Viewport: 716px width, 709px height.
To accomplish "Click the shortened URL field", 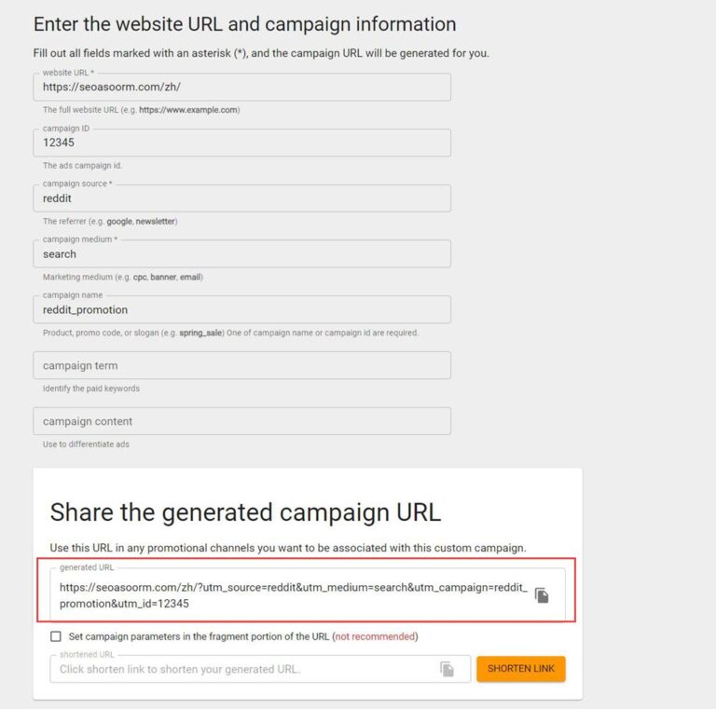I will [x=242, y=669].
